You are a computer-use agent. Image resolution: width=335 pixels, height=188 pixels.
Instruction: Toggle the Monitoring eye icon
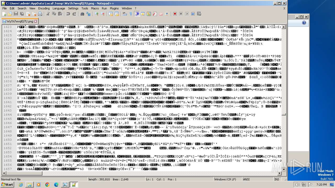167,14
